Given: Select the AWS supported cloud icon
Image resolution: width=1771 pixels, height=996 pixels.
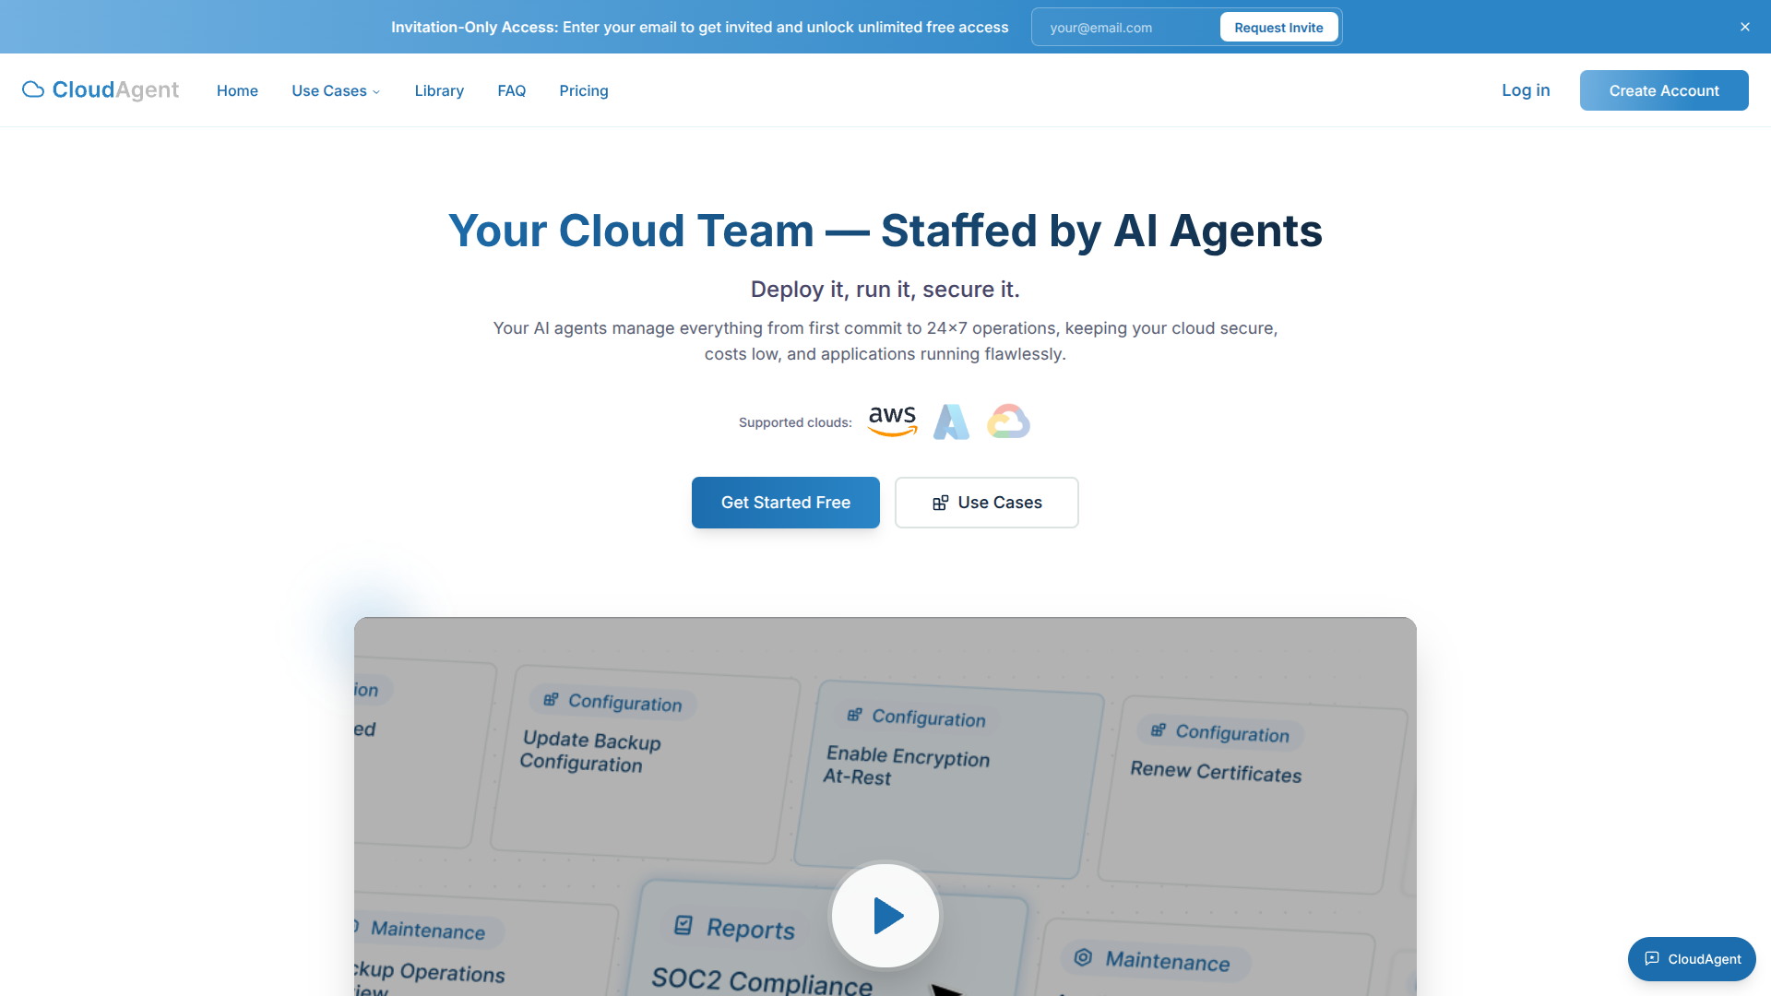Looking at the screenshot, I should (891, 421).
